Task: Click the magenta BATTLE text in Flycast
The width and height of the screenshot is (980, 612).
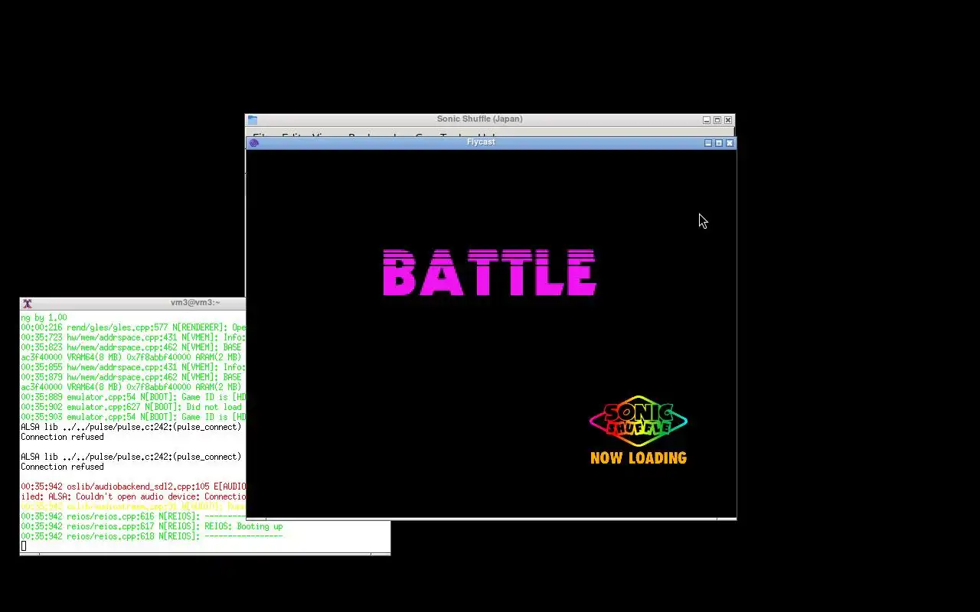Action: 489,272
